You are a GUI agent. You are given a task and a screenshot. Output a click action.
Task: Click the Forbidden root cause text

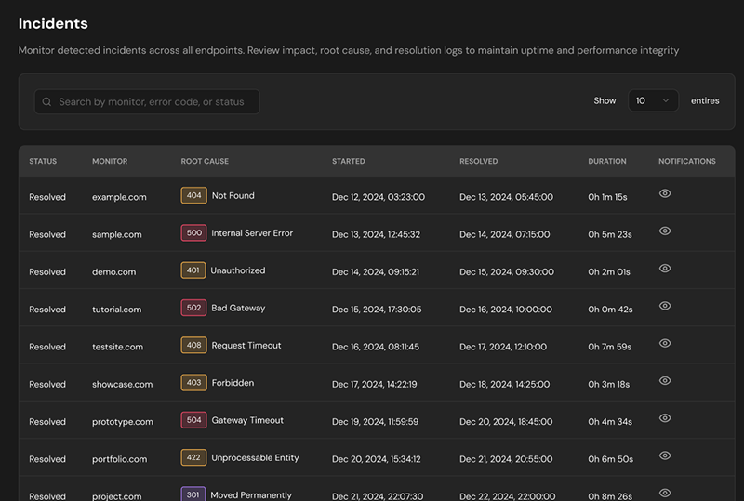pos(232,383)
